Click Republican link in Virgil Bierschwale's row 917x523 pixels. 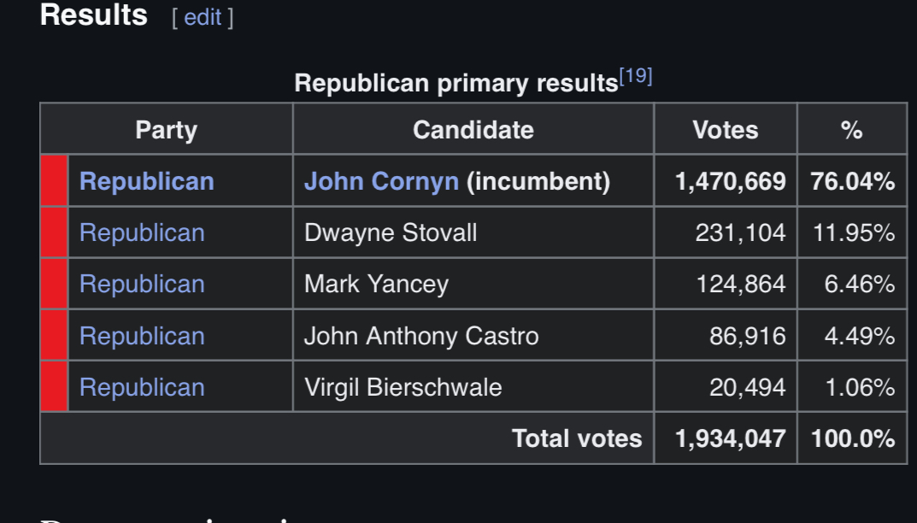click(142, 386)
